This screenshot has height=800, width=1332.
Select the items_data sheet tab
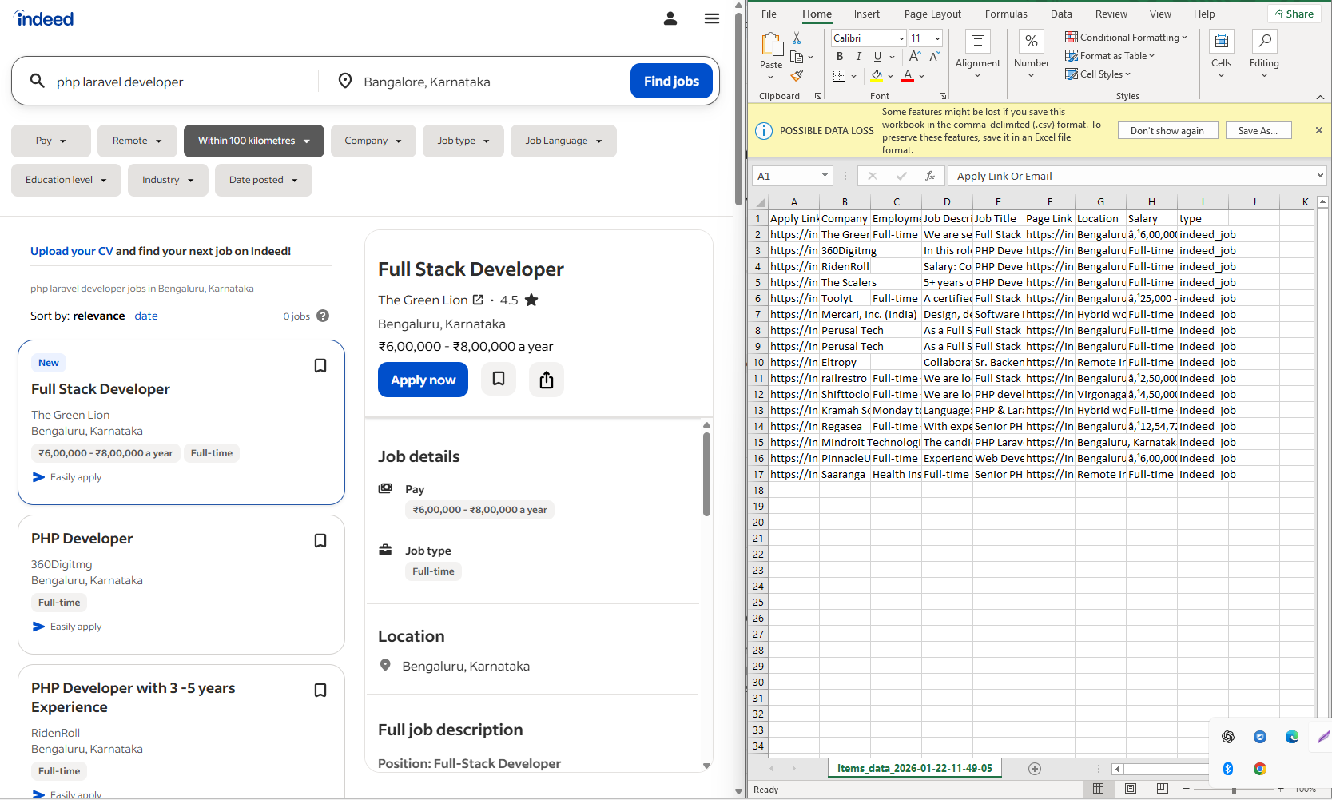[914, 767]
